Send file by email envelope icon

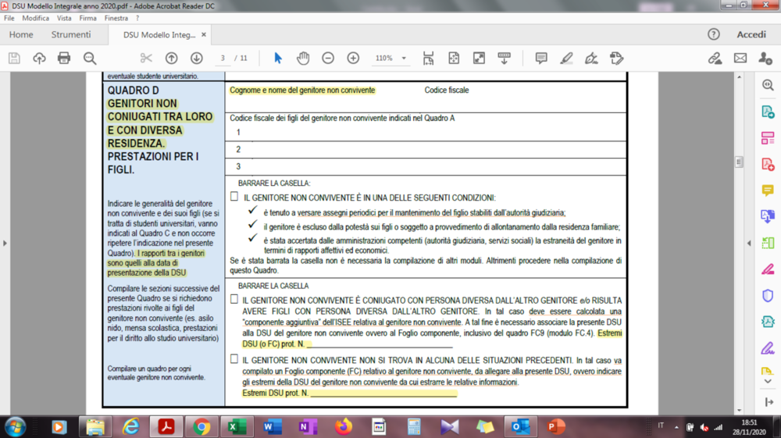[x=740, y=59]
